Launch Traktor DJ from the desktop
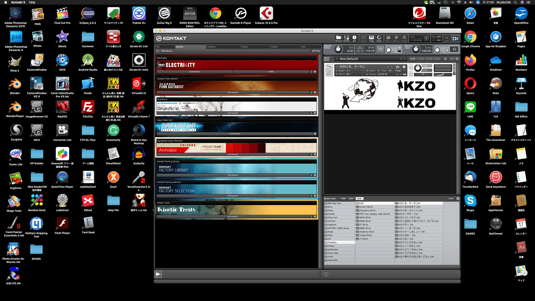535x301 pixels. (139, 14)
